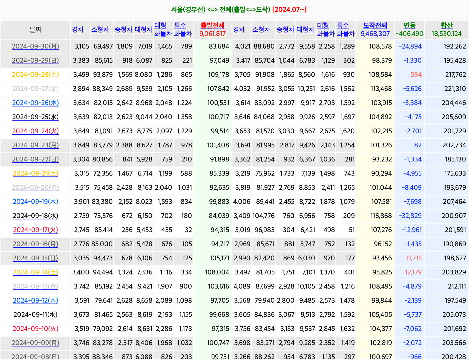
Task: Open the 2024-09-09(月) date link
Action: 35,343
